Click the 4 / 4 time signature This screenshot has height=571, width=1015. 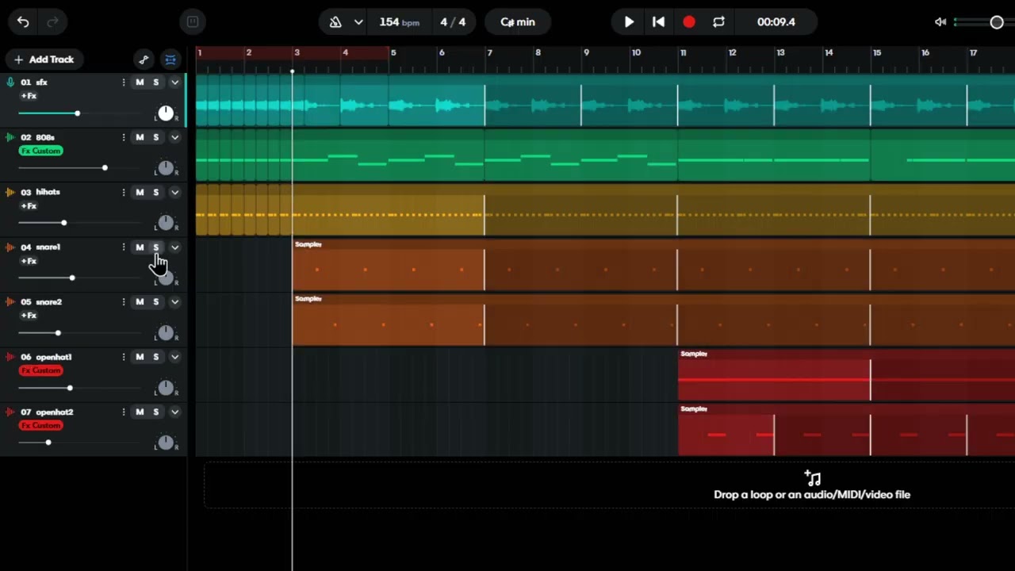pos(454,22)
